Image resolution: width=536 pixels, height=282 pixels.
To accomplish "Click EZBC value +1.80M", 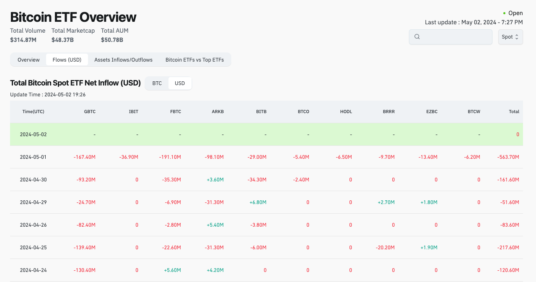I will [x=429, y=202].
